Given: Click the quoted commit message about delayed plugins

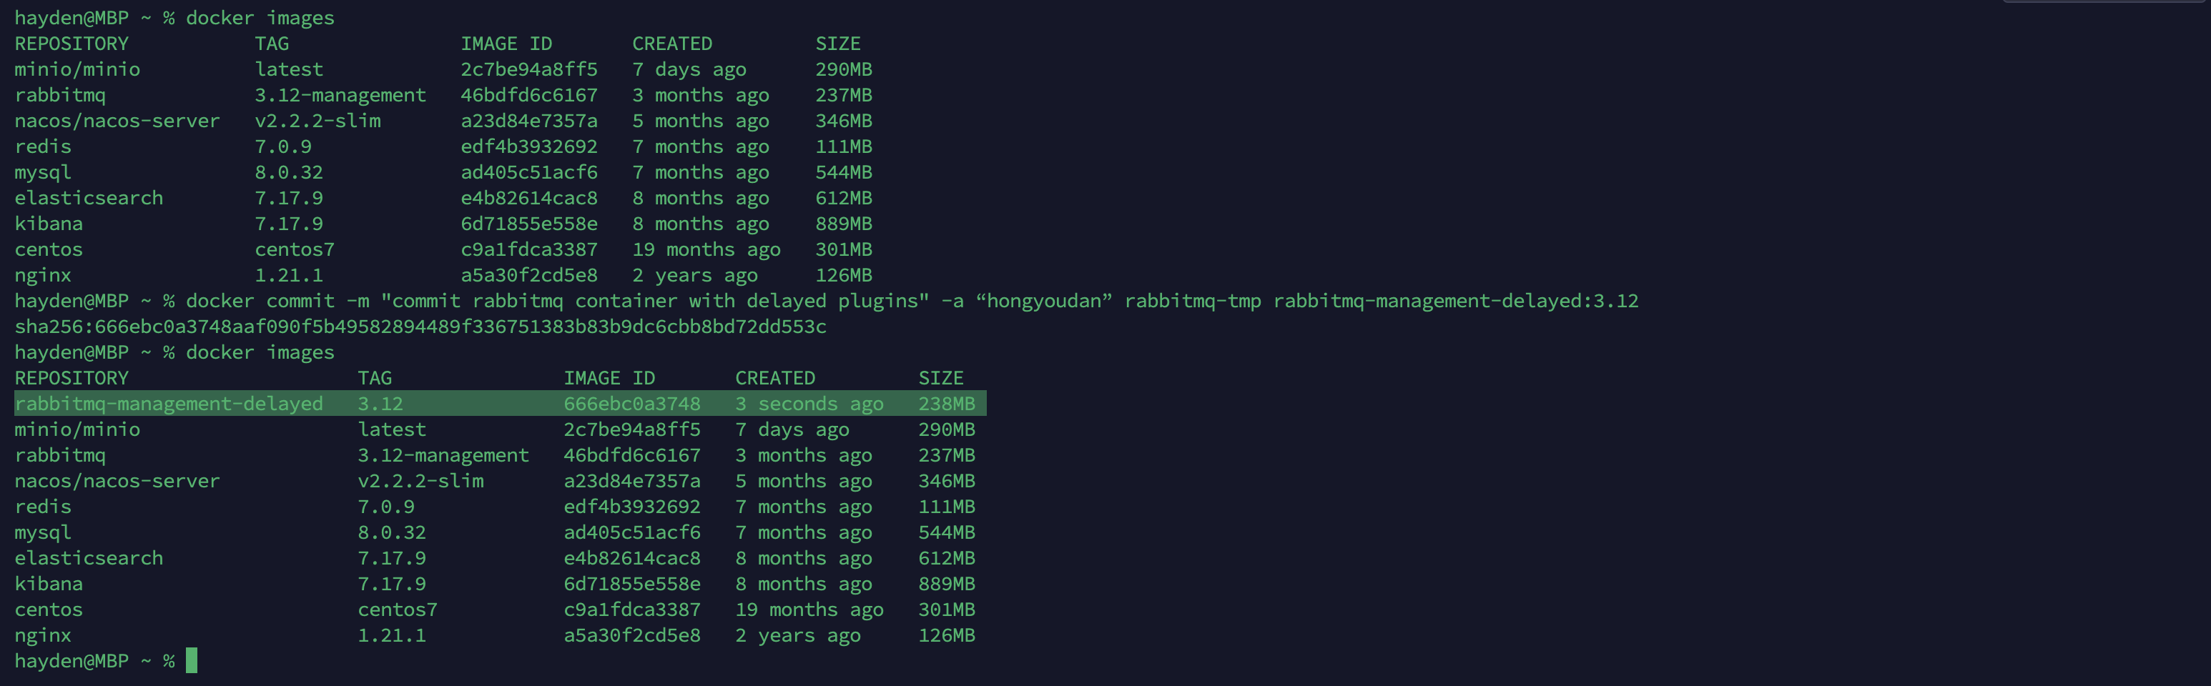Looking at the screenshot, I should click(655, 301).
